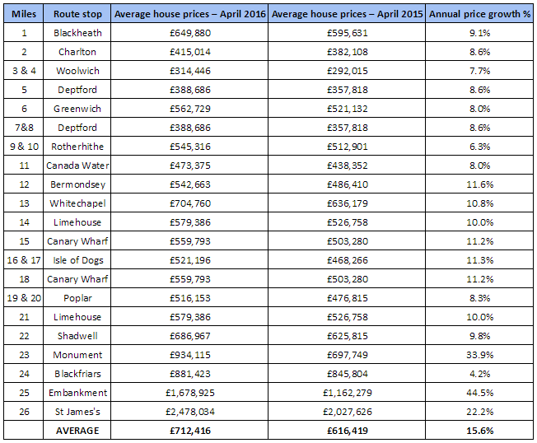Click Greenwich's 2016 price £562,729

point(189,109)
